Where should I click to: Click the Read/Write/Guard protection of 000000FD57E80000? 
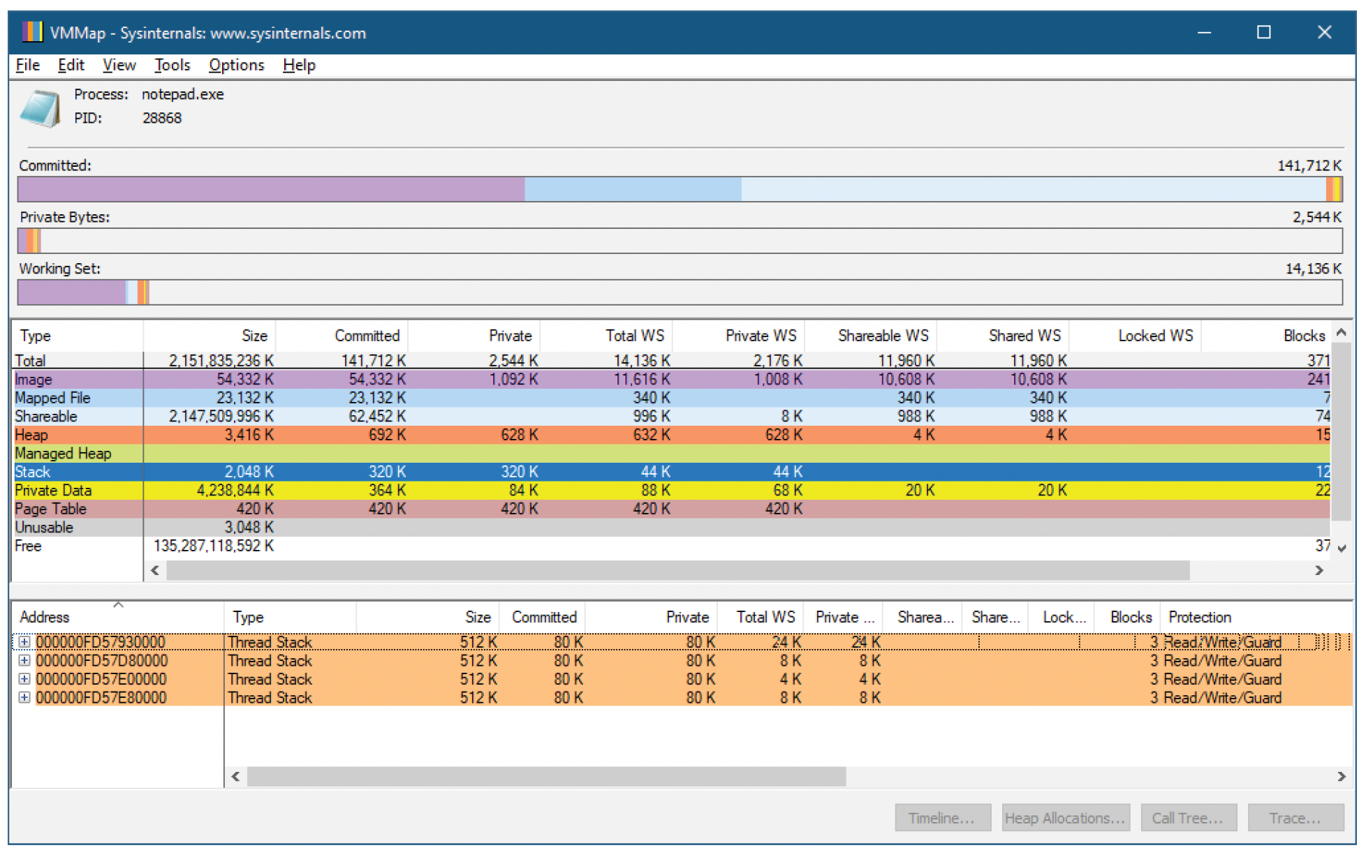point(1222,697)
